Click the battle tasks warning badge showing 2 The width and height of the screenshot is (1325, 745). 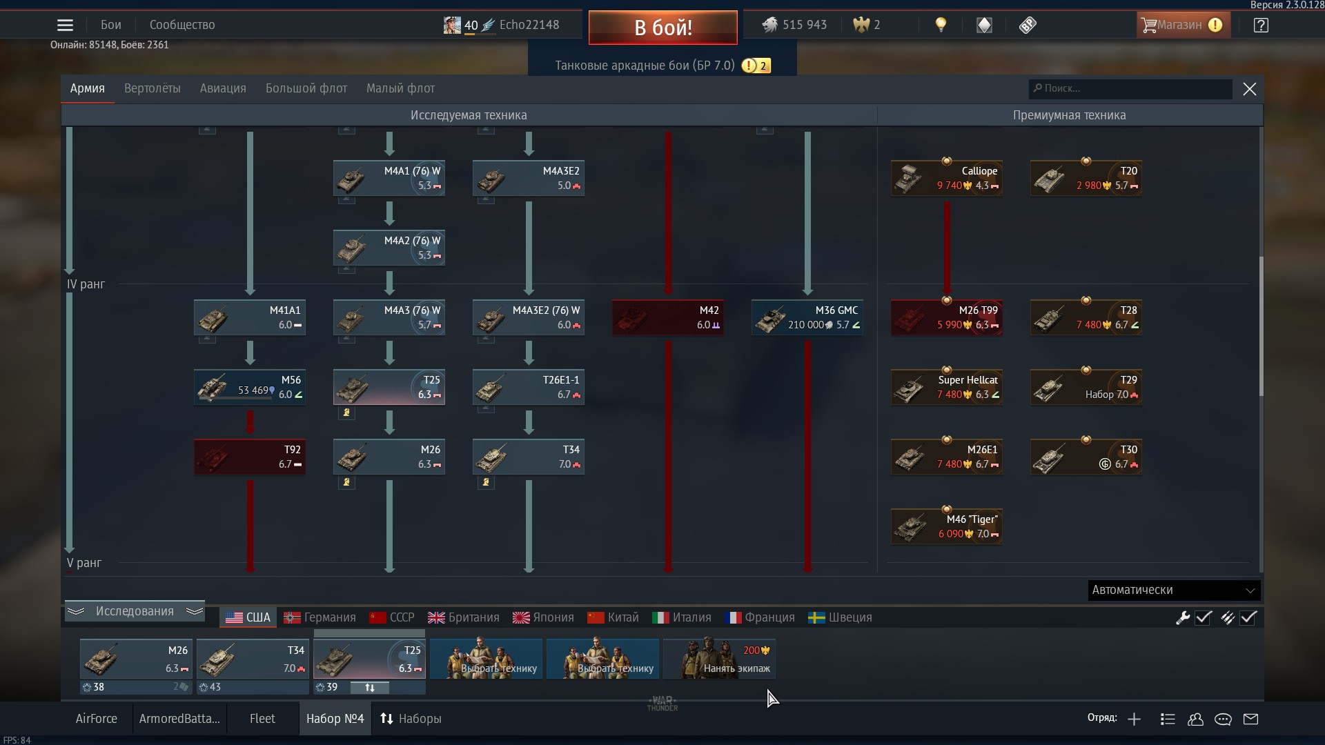756,66
